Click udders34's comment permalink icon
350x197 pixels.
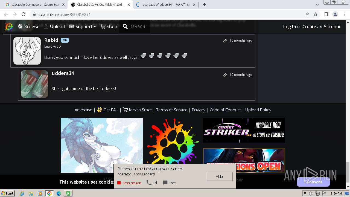tap(225, 75)
